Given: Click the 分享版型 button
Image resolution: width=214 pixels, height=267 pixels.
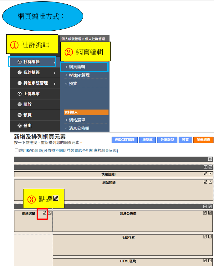Looking at the screenshot, I should click(167, 140).
